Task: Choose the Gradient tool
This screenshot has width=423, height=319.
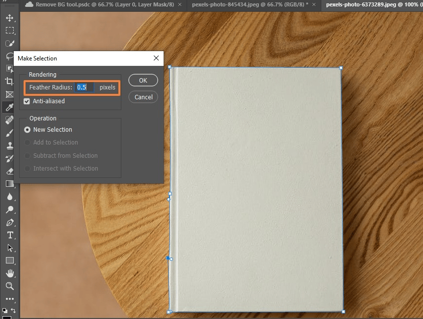Action: 9,184
